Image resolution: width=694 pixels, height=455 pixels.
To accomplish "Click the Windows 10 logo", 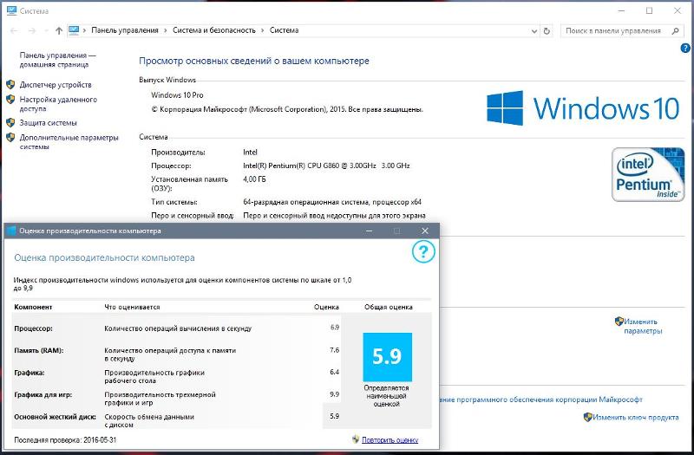I will coord(583,108).
